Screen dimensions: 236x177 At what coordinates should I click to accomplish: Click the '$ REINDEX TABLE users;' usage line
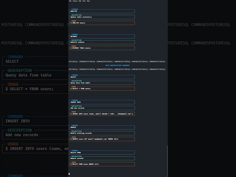pos(80,48)
